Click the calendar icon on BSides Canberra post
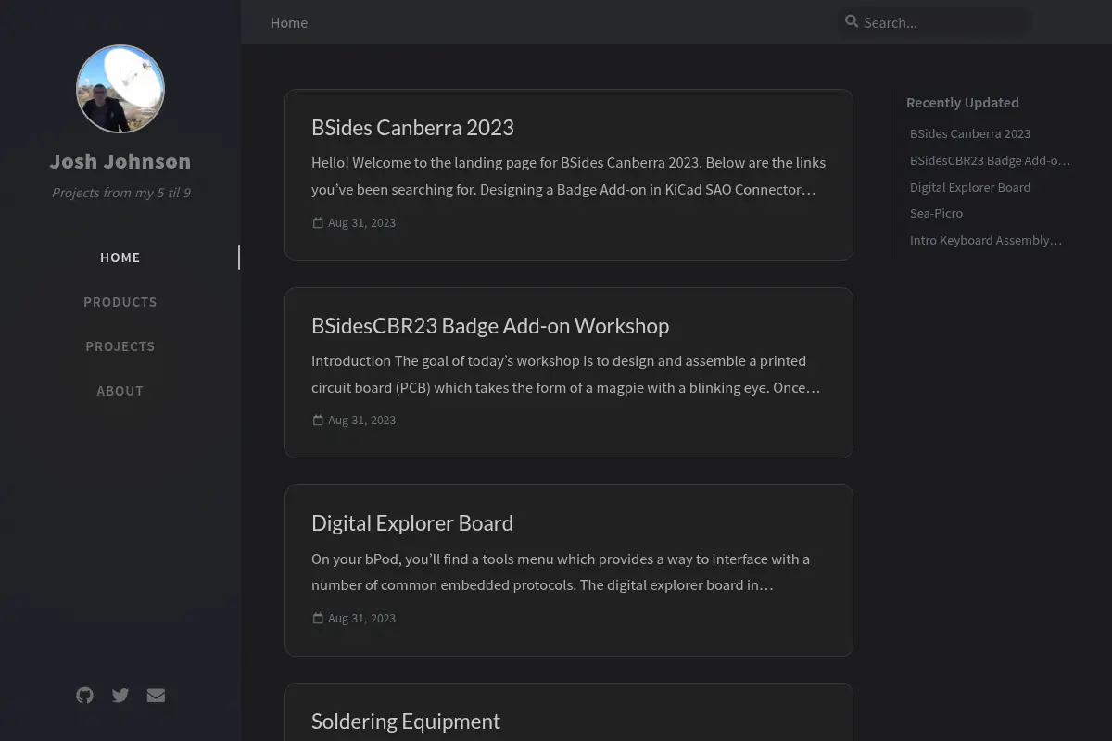1112x741 pixels. coord(318,223)
